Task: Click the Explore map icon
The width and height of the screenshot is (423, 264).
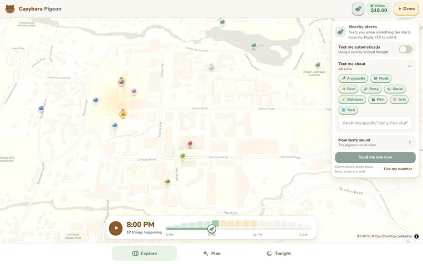Action: [135, 253]
